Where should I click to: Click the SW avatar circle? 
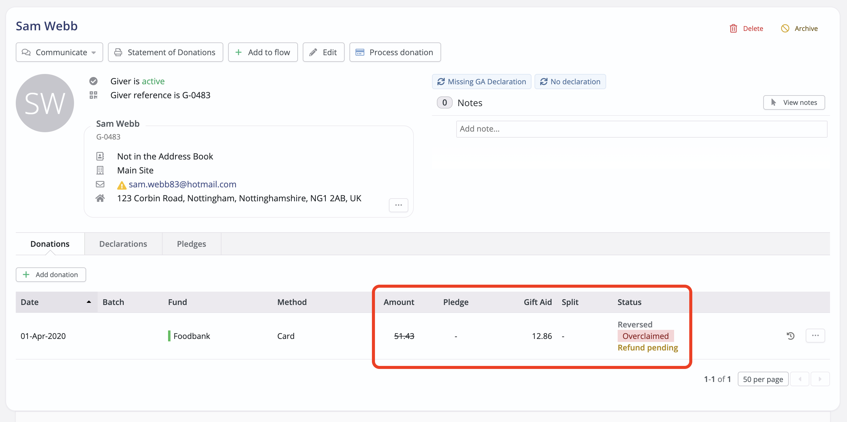point(45,103)
